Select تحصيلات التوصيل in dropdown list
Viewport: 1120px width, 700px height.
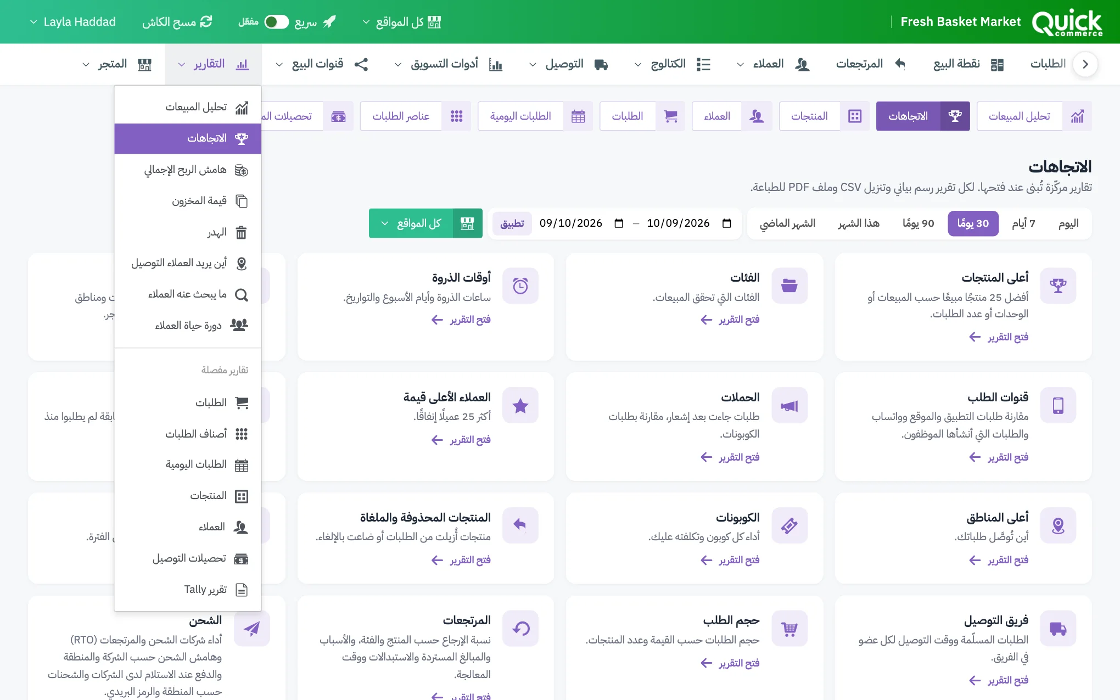click(x=188, y=558)
